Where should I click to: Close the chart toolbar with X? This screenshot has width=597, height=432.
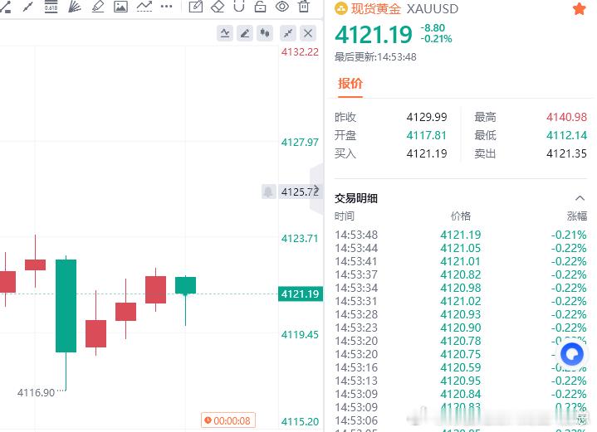click(308, 33)
